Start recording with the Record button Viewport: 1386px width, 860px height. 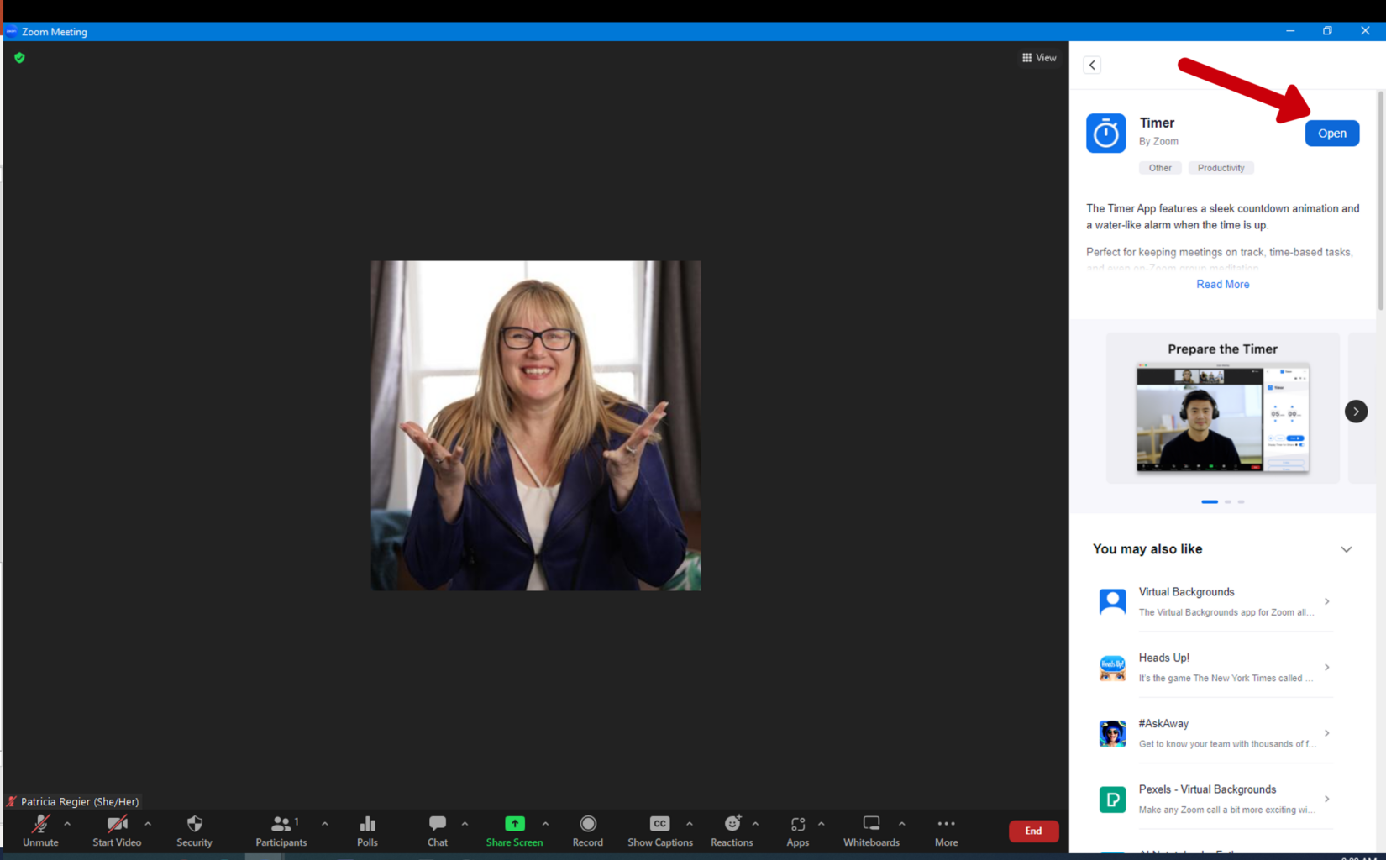[x=587, y=824]
